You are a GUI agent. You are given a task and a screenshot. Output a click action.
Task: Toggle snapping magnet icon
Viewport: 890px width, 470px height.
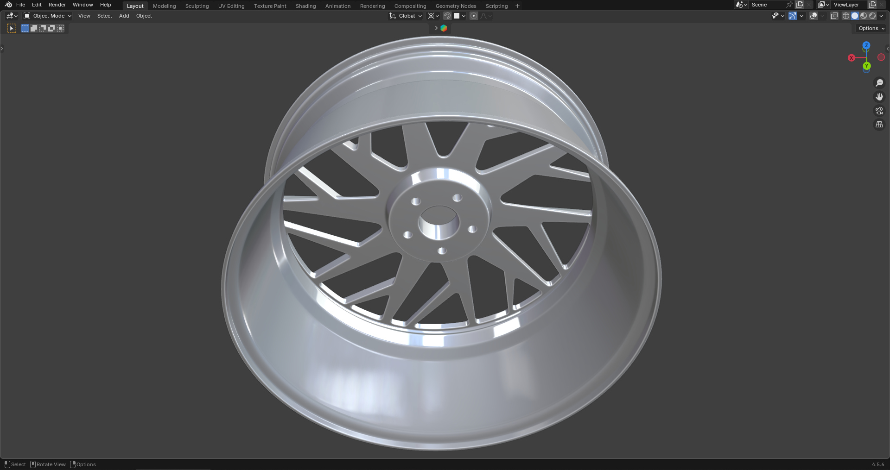(x=447, y=16)
